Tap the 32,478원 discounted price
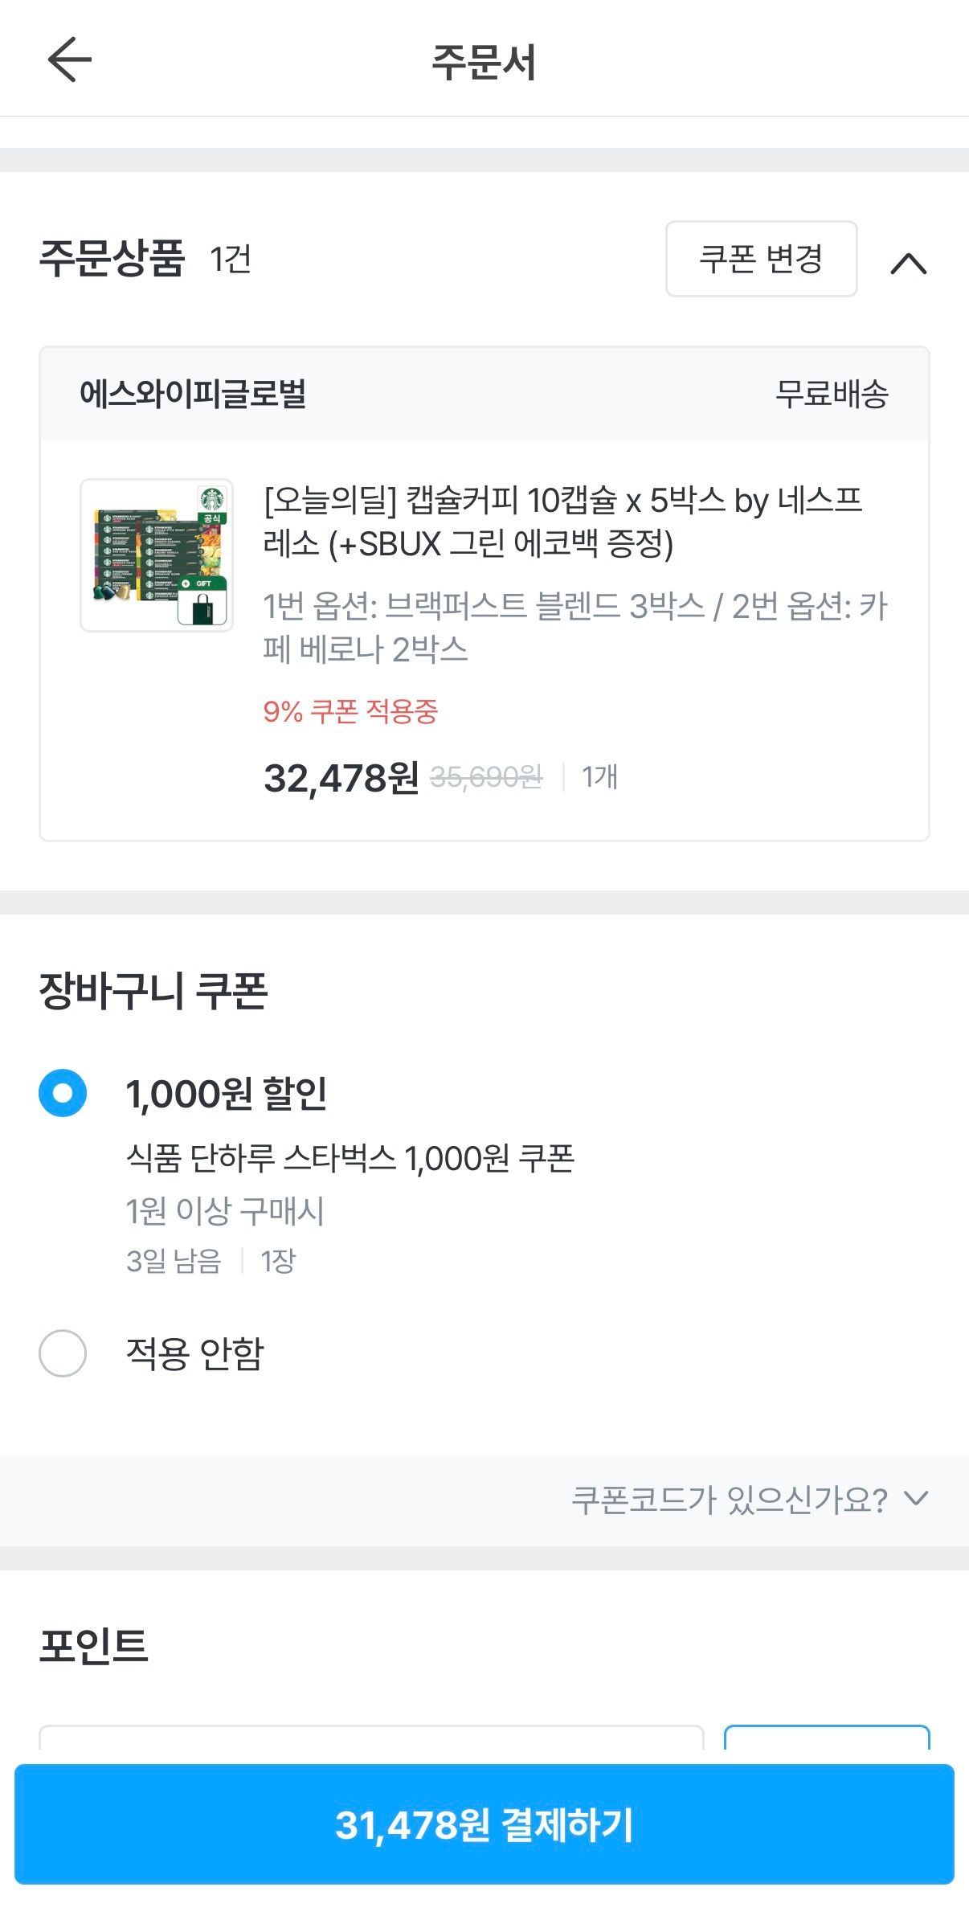This screenshot has height=1924, width=969. point(341,778)
